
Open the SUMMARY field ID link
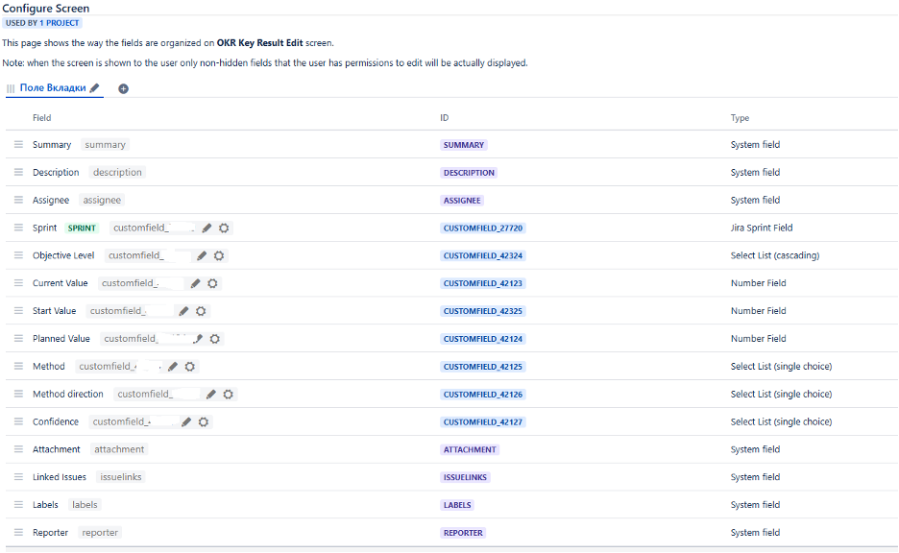462,144
